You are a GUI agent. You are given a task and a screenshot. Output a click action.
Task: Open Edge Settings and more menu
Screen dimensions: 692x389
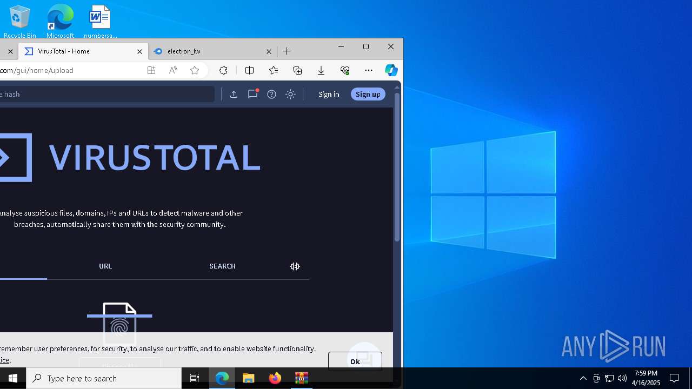[369, 70]
